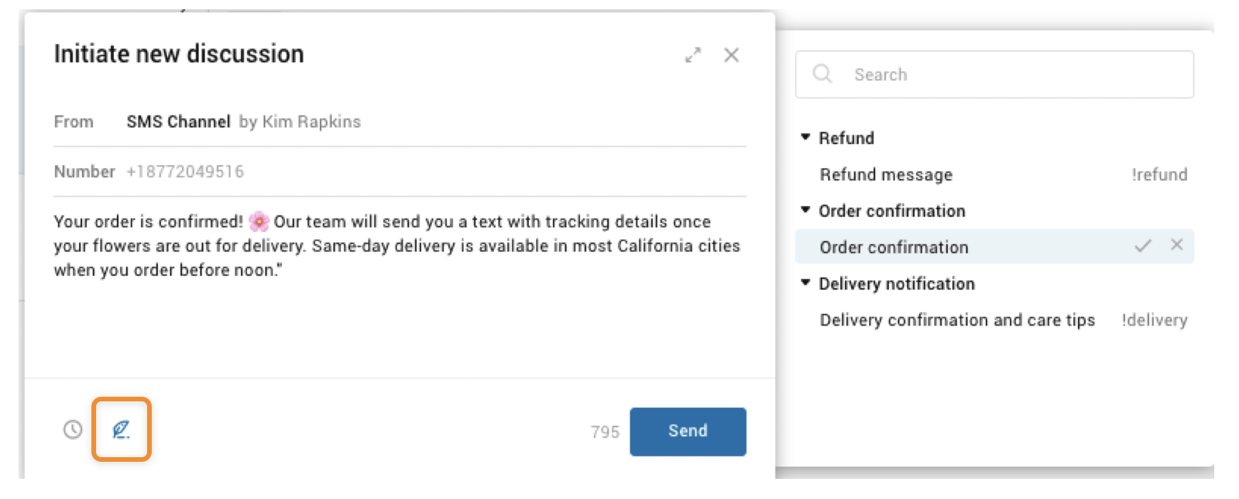Open the saved replies template icon
This screenshot has height=499, width=1239.
(122, 429)
